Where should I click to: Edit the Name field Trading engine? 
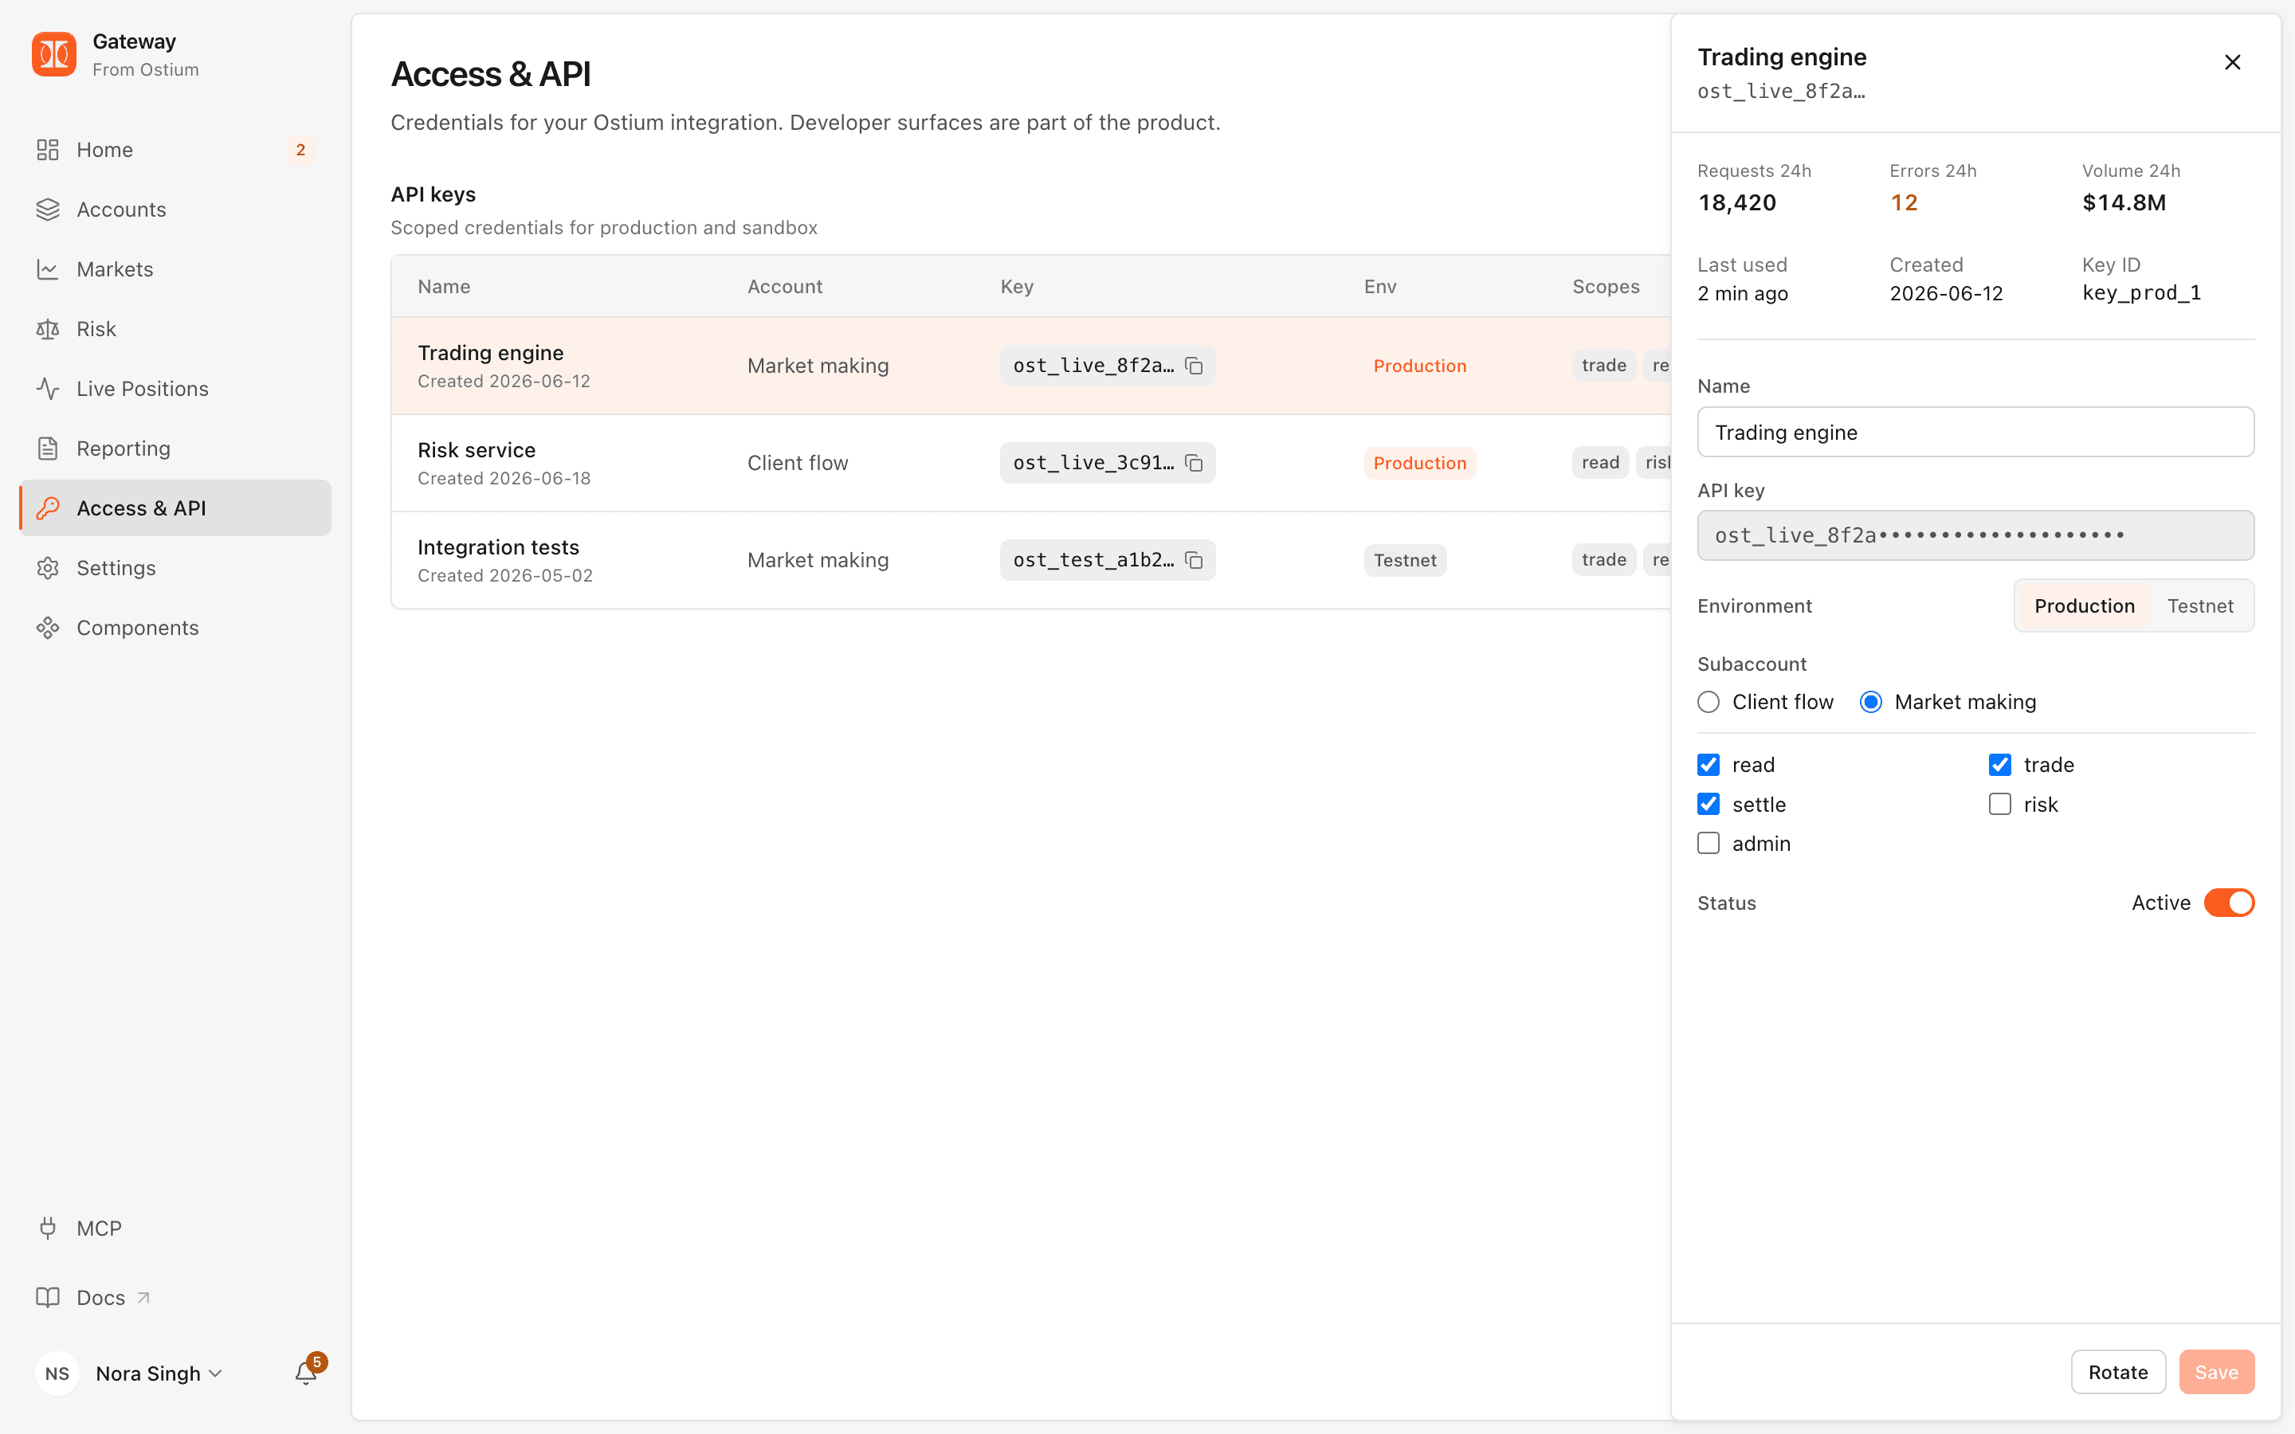coord(1975,433)
